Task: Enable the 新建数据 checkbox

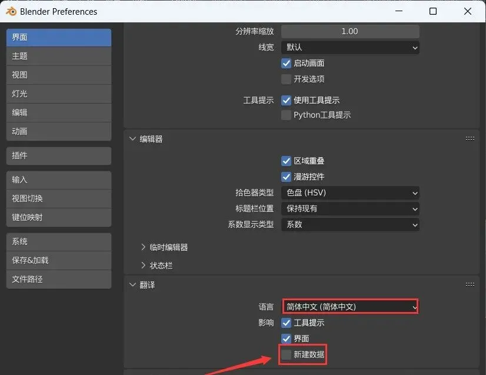Action: pyautogui.click(x=286, y=354)
